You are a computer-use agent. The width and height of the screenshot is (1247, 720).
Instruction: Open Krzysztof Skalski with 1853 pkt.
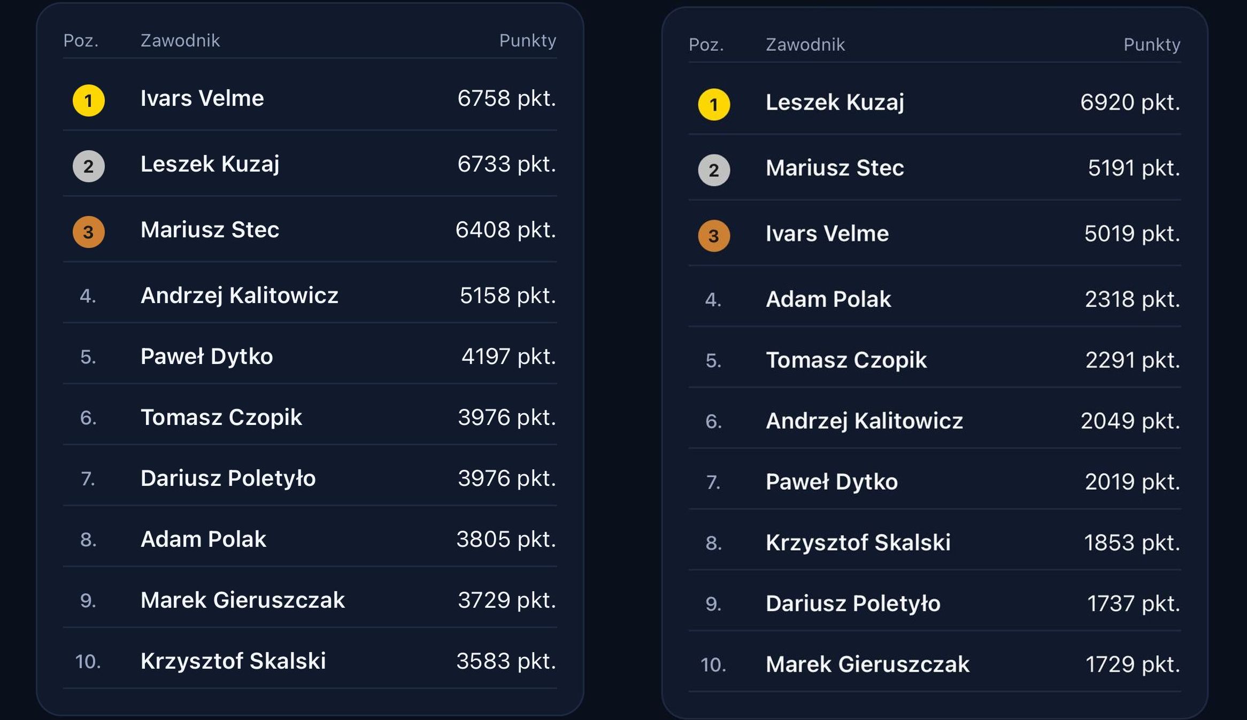coord(858,543)
